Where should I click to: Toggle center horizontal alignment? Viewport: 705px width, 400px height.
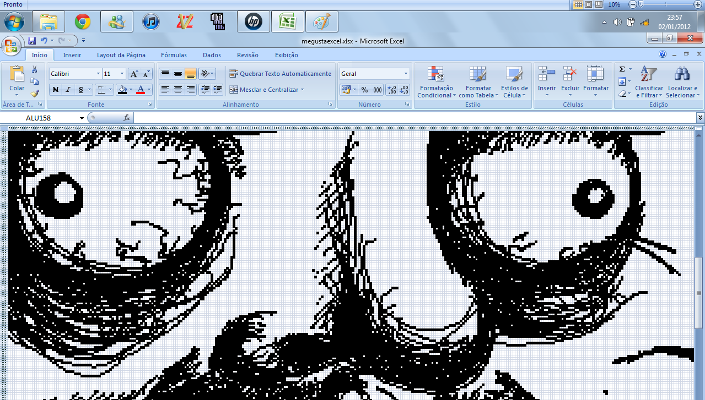coord(177,90)
